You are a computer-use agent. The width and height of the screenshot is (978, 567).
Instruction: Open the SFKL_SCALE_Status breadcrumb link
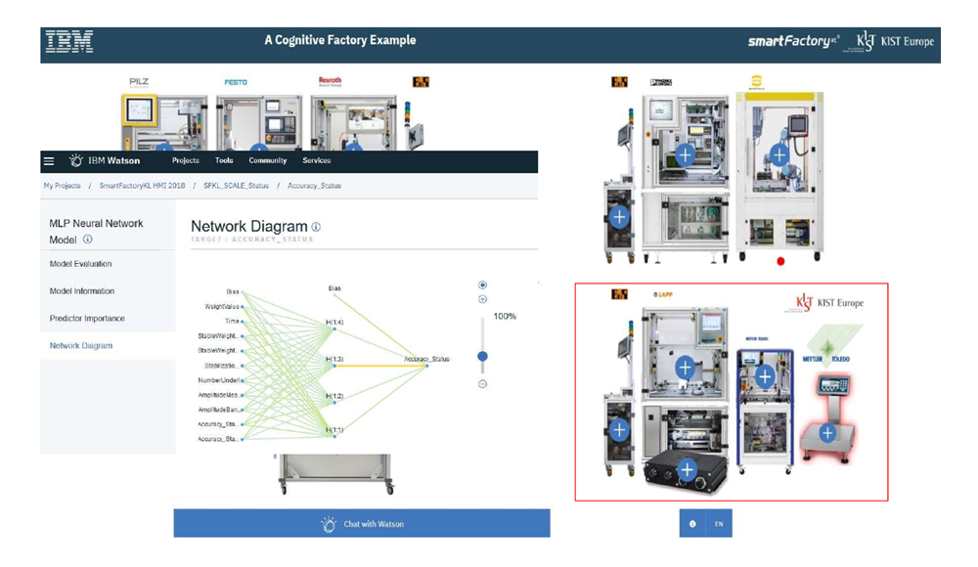236,186
